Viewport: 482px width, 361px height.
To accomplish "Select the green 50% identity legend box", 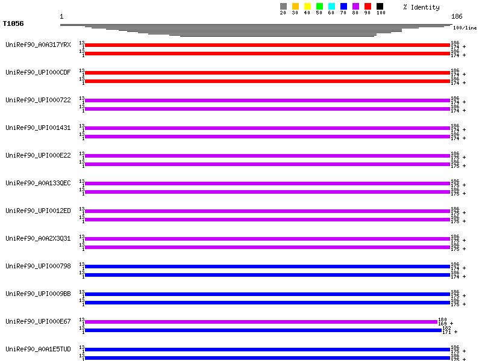I will [x=319, y=7].
